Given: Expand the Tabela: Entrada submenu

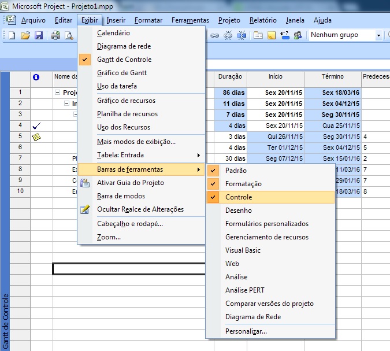Looking at the screenshot, I should tap(142, 155).
